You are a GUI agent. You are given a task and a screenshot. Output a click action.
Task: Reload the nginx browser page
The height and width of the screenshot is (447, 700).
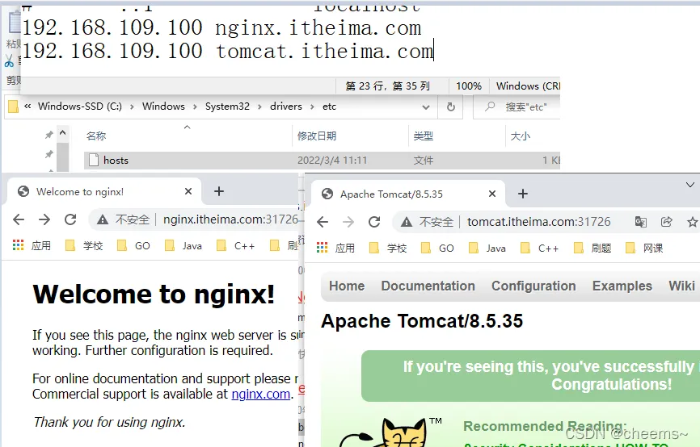pyautogui.click(x=70, y=219)
